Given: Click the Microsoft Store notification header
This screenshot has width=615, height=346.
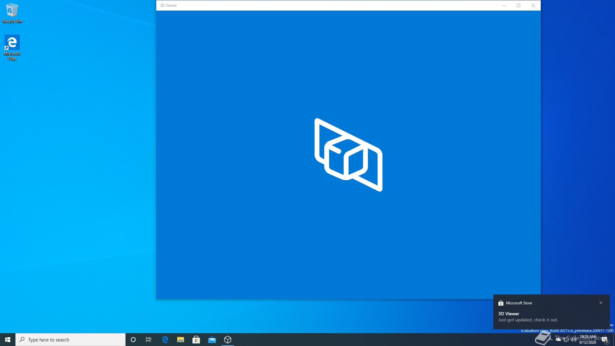Looking at the screenshot, I should pyautogui.click(x=515, y=303).
